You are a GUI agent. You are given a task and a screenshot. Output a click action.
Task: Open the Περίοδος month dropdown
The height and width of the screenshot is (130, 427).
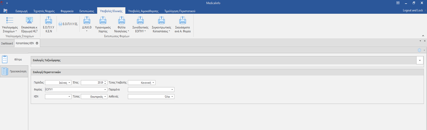pyautogui.click(x=70, y=83)
